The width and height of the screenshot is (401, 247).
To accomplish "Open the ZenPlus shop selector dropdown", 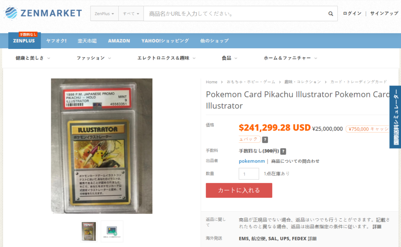I will [104, 14].
